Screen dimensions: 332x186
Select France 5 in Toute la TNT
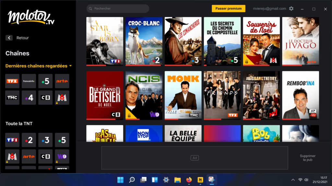coord(62,140)
